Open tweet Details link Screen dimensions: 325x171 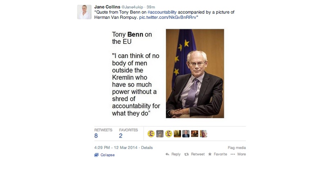click(147, 148)
